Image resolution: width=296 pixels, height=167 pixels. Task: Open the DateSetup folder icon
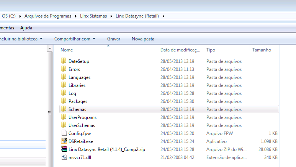pos(64,61)
